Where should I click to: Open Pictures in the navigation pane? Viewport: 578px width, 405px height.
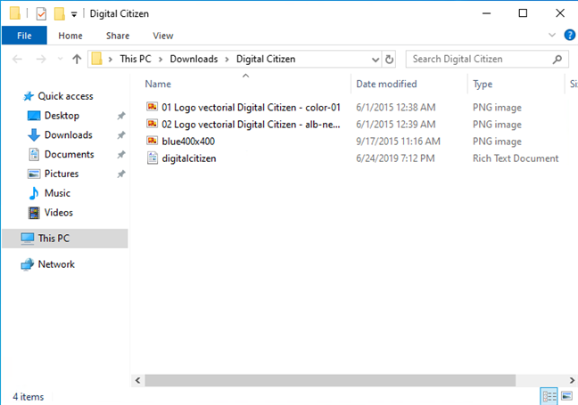(62, 174)
